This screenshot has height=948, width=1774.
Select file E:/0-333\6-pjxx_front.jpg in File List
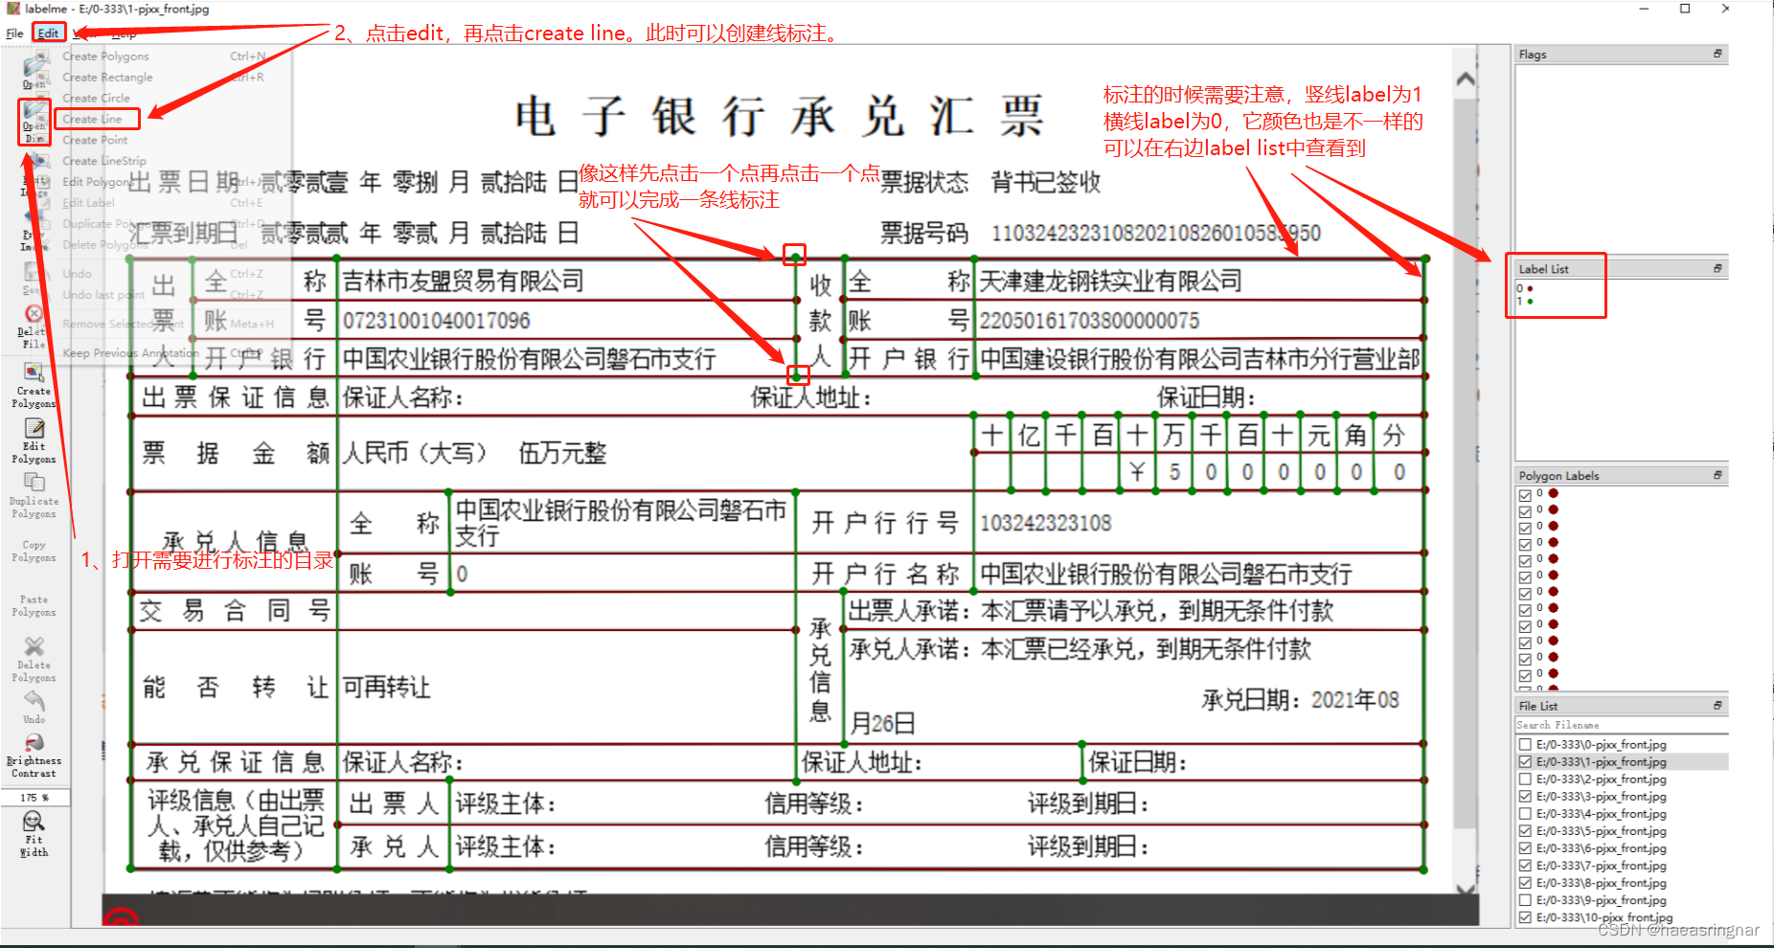[x=1602, y=847]
